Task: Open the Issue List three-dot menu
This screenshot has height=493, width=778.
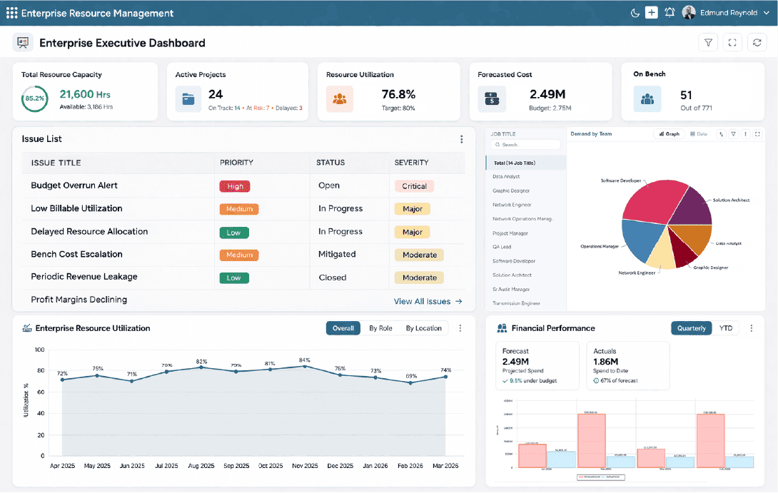Action: click(461, 139)
